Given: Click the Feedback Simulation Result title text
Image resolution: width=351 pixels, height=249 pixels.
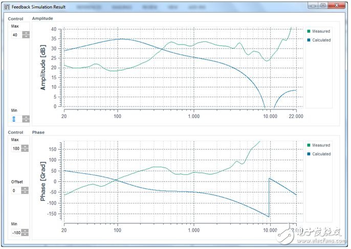Looking at the screenshot, I should coord(38,7).
